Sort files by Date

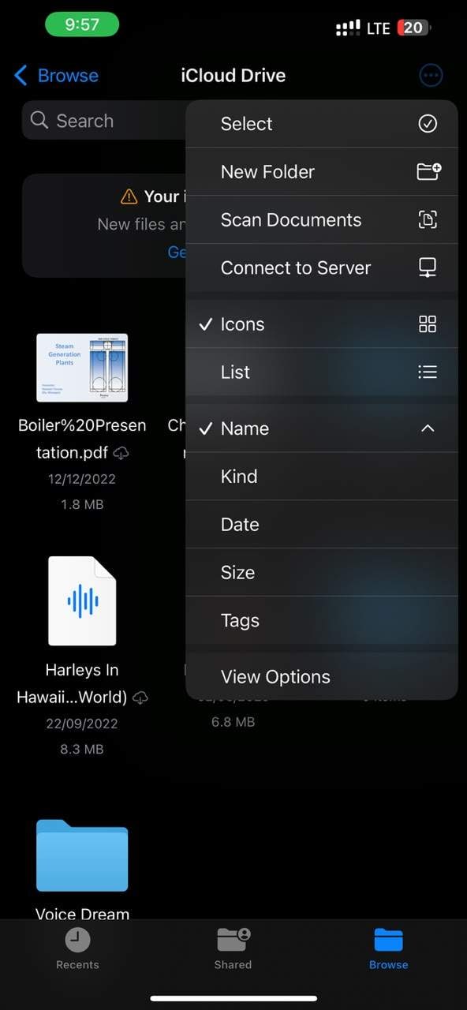[x=322, y=525]
